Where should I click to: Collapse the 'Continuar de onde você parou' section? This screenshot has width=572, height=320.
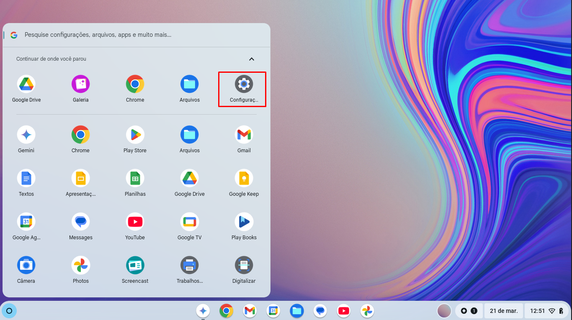coord(252,59)
